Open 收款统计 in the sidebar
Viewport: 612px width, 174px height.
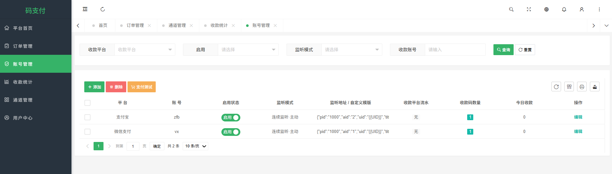tap(36, 82)
